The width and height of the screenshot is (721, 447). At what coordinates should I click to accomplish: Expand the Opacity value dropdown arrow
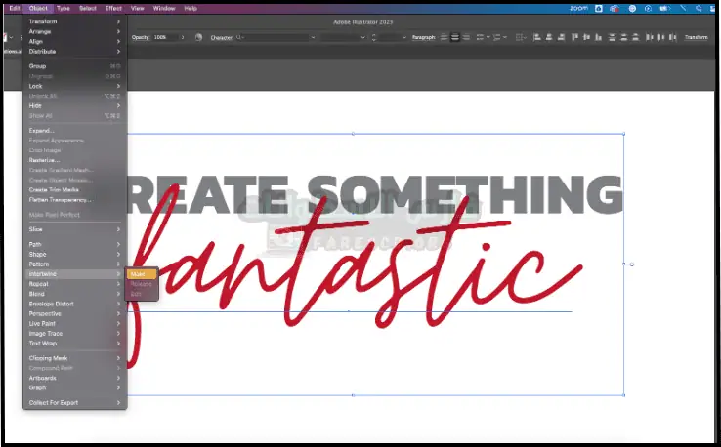click(185, 37)
